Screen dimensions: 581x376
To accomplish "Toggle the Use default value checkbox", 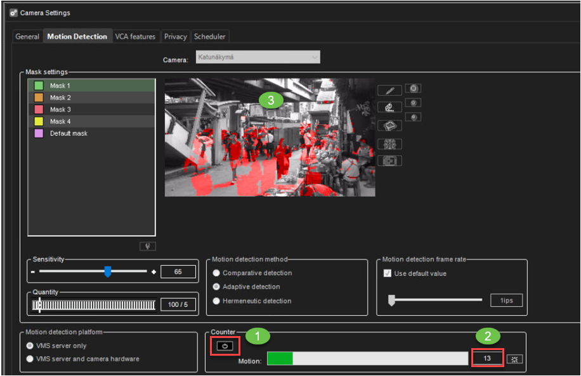I will pyautogui.click(x=388, y=274).
